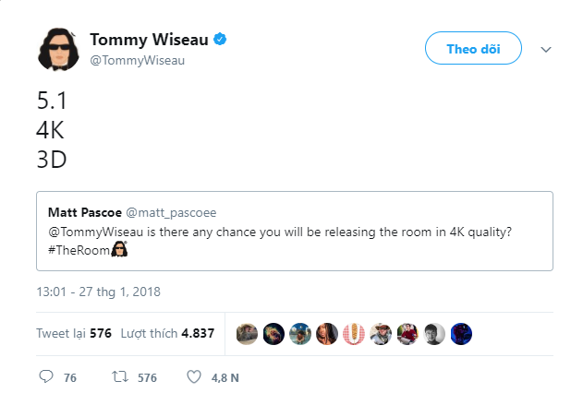Open the first liker's avatar
The height and width of the screenshot is (405, 571).
pyautogui.click(x=247, y=334)
